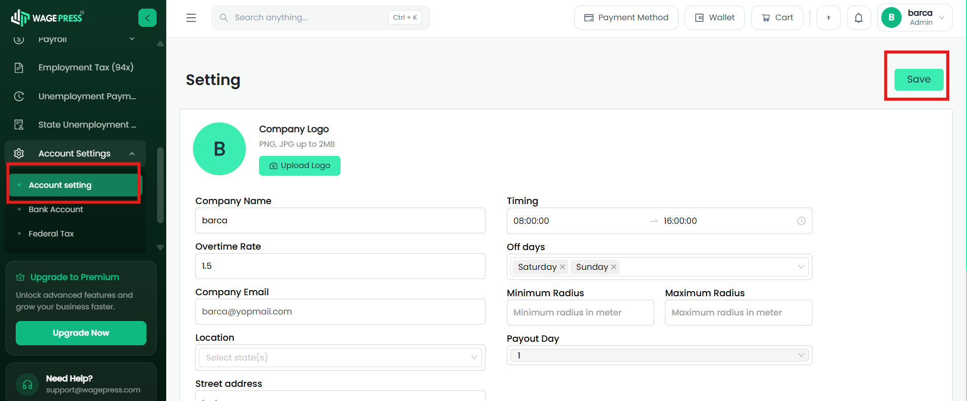Click the Save button
The width and height of the screenshot is (967, 401).
pos(919,79)
